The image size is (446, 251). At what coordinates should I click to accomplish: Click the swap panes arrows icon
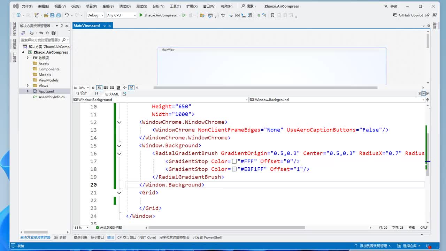coord(97,93)
